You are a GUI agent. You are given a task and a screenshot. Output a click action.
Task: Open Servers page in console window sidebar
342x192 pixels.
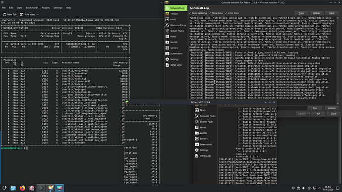(176, 48)
